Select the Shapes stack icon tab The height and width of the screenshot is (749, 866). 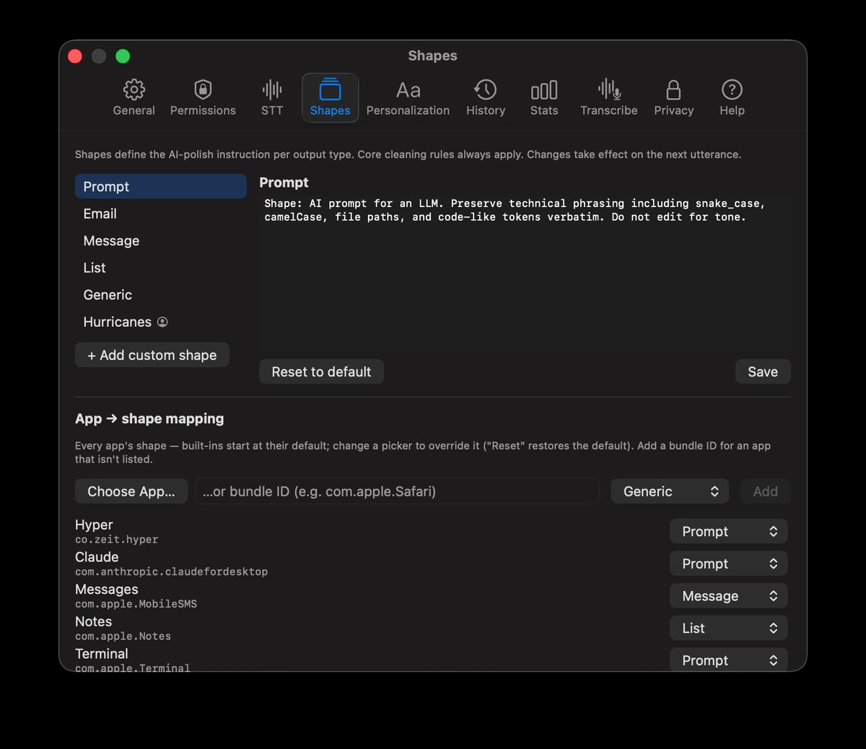pyautogui.click(x=330, y=89)
